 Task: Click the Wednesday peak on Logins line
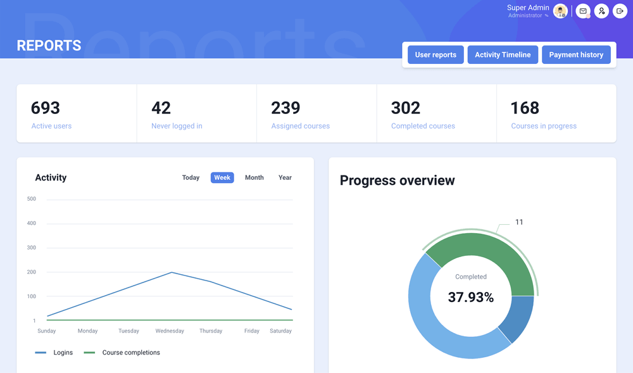click(172, 272)
